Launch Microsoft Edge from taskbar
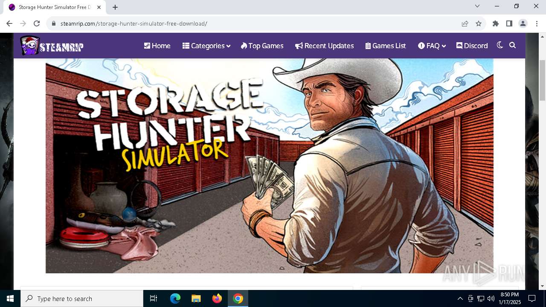Image resolution: width=546 pixels, height=307 pixels. tap(175, 298)
